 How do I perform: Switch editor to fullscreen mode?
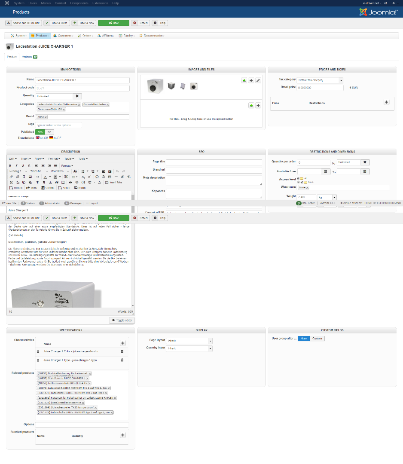66,177
